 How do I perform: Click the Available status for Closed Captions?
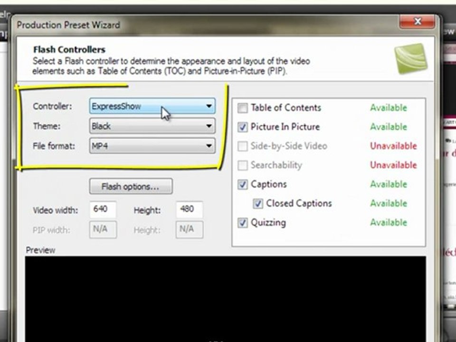[389, 203]
